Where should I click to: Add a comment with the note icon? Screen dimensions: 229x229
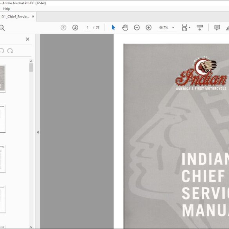[x=217, y=28]
